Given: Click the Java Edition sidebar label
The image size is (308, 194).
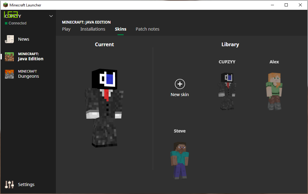Looking at the screenshot, I should (31, 59).
